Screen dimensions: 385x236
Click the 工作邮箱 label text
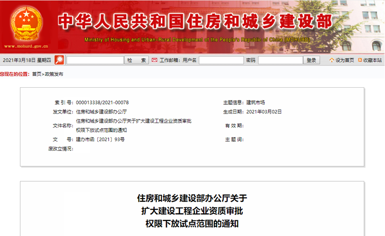click(170, 60)
